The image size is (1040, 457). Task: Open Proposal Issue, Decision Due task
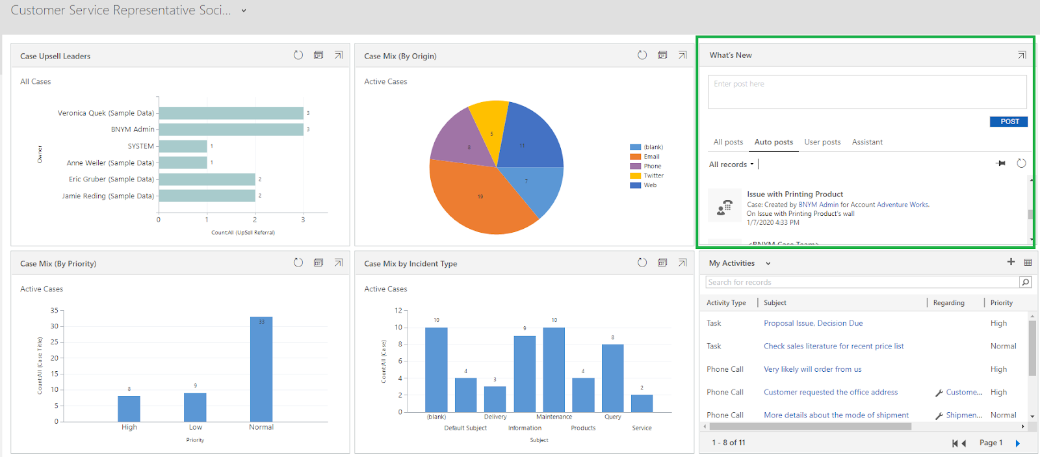[813, 323]
